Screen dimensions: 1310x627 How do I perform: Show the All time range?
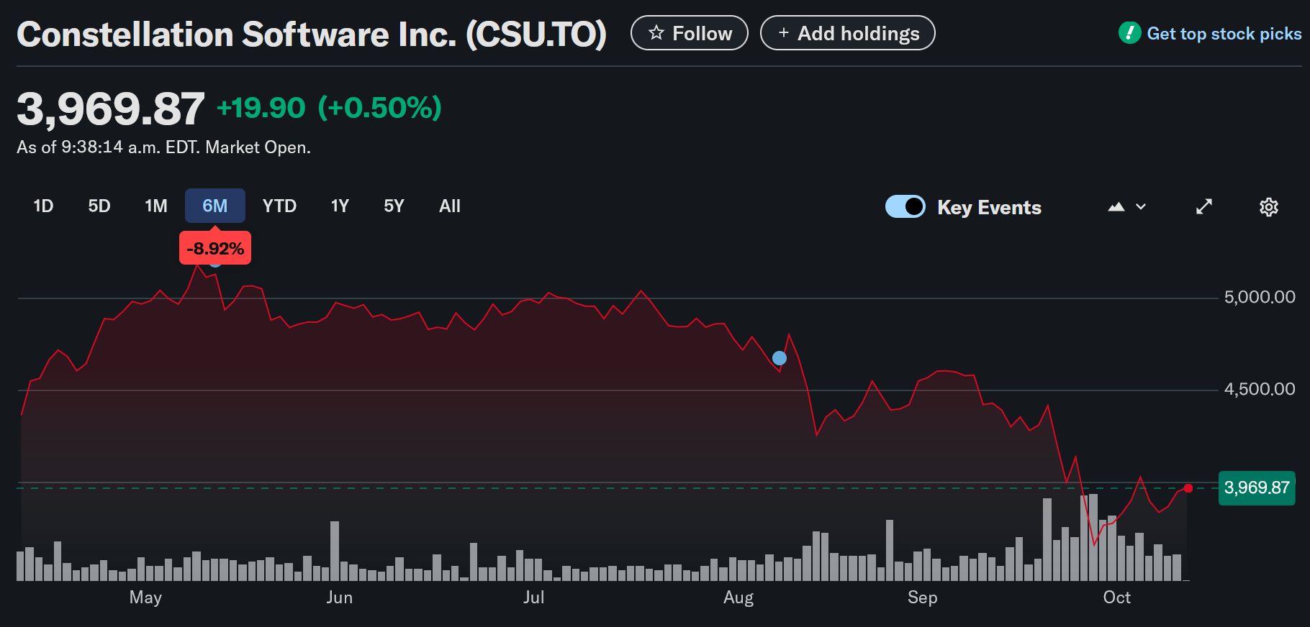pyautogui.click(x=450, y=206)
